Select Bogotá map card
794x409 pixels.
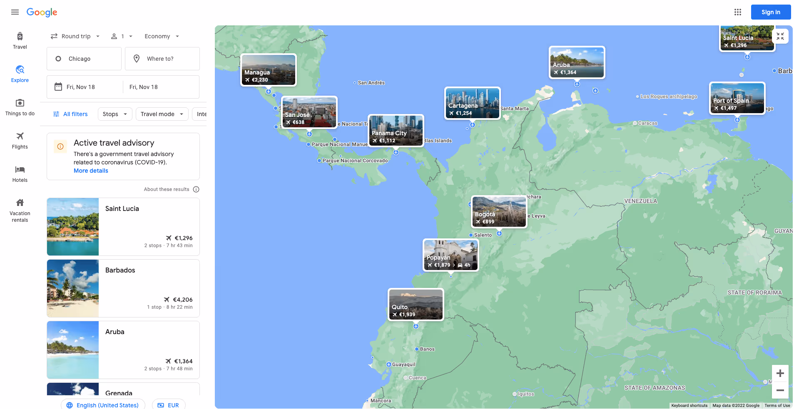[x=499, y=212]
